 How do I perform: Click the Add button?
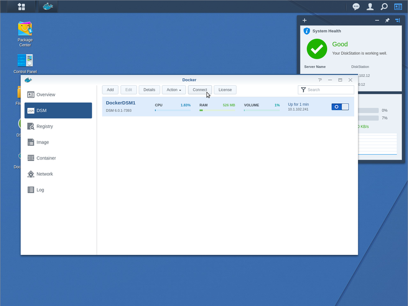point(110,90)
